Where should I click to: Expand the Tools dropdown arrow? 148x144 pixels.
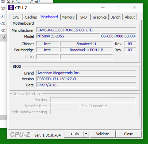point(86,134)
